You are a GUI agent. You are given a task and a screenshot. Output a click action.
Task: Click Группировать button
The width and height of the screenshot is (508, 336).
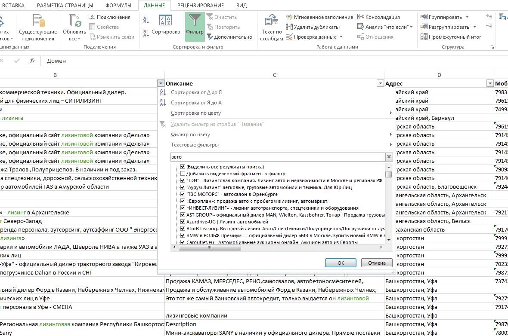coord(442,17)
